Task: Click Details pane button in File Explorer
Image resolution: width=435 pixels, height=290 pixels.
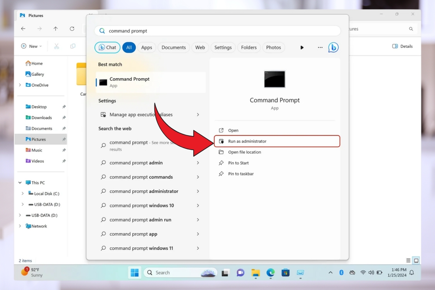Action: point(402,46)
